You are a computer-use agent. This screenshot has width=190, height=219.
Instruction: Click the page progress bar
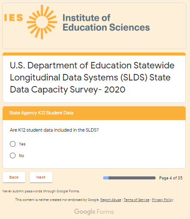click(129, 178)
